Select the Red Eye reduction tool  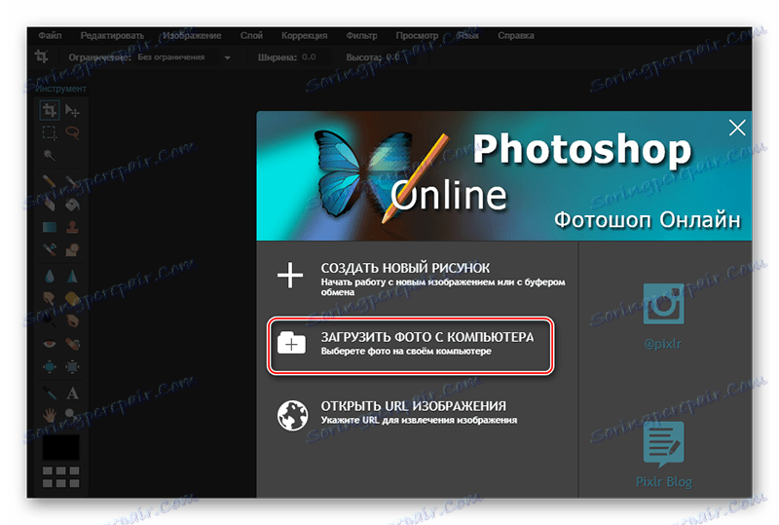click(50, 344)
